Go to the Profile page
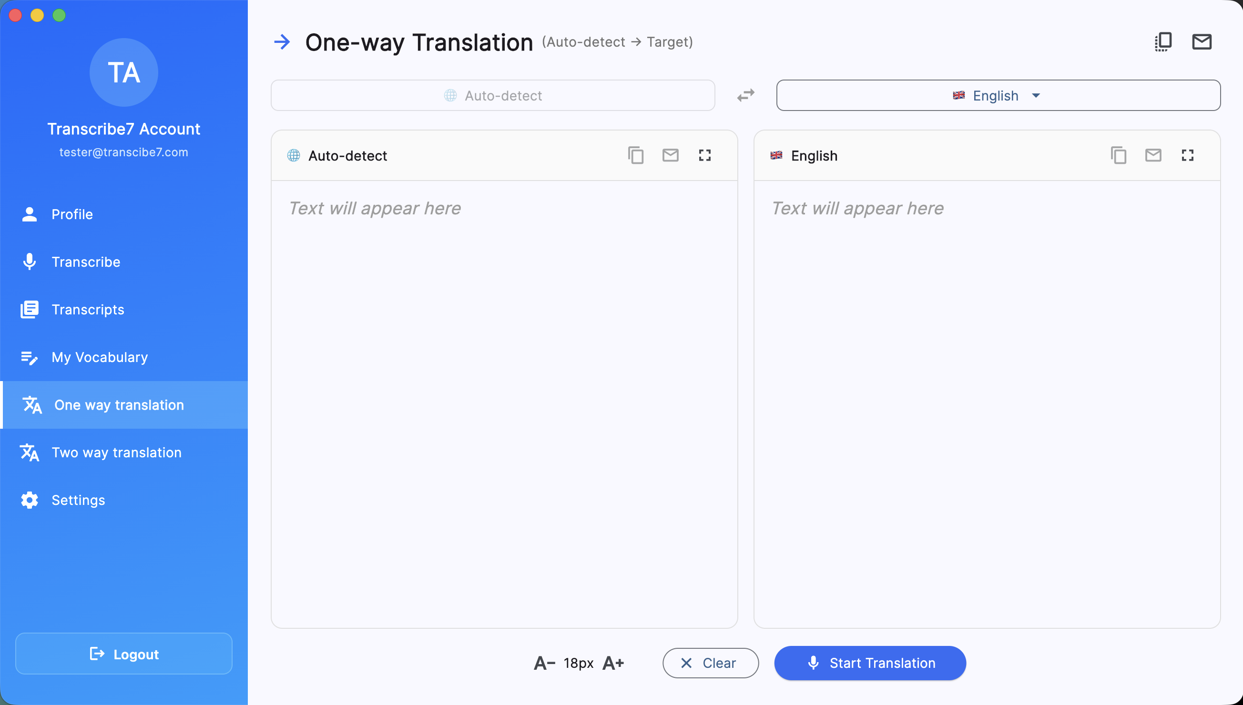 click(x=72, y=214)
